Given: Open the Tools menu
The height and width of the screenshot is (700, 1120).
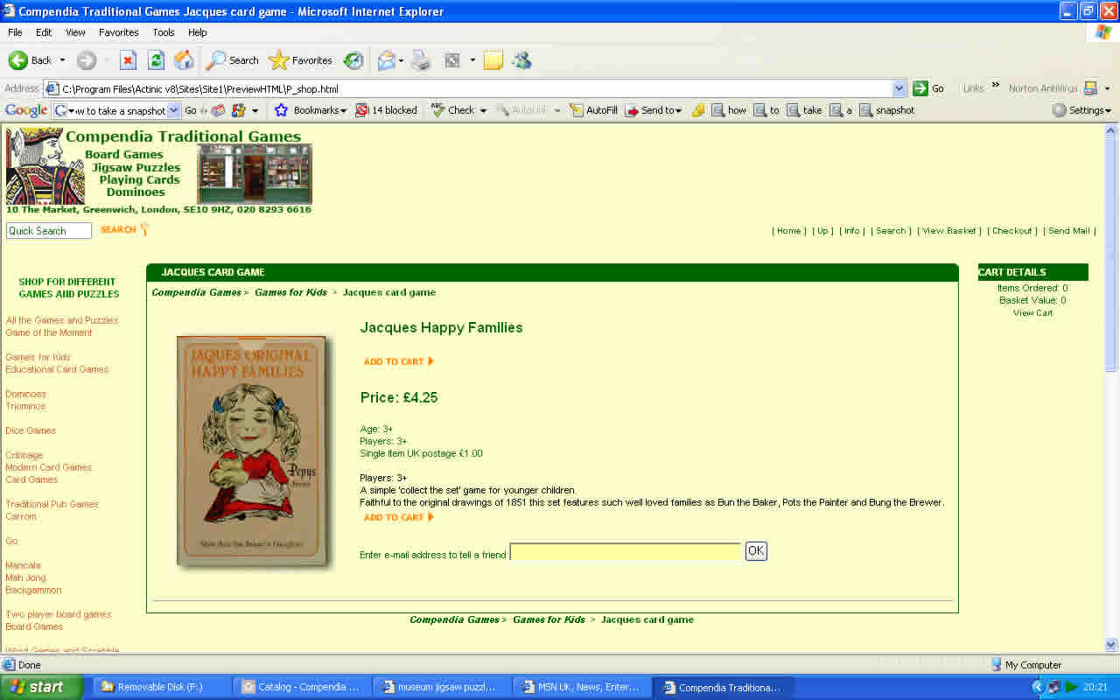Looking at the screenshot, I should (164, 32).
